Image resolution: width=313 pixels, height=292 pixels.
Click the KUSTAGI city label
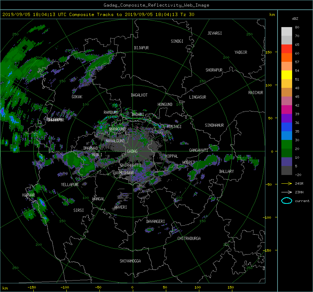pyautogui.click(x=174, y=127)
